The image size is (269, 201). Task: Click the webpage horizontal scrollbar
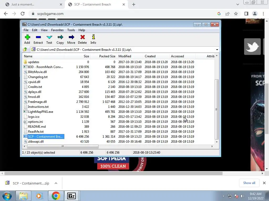(113, 173)
